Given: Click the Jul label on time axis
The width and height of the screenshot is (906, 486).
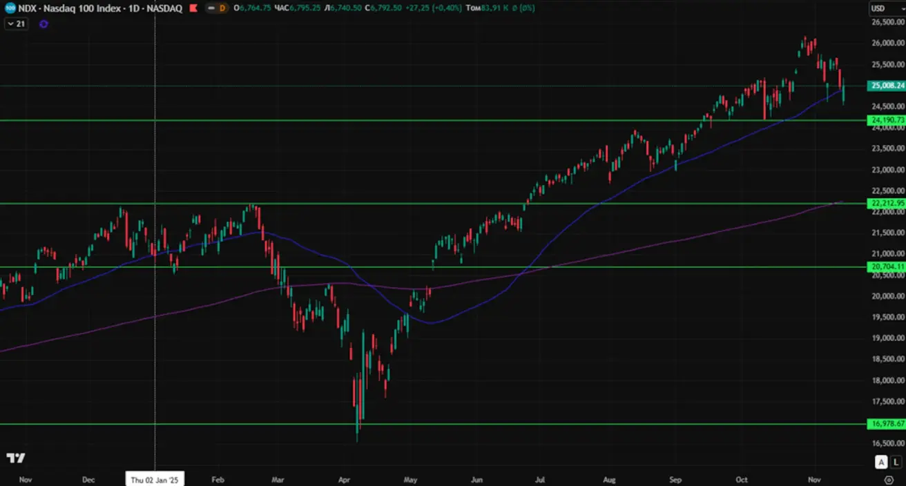Looking at the screenshot, I should (x=540, y=480).
